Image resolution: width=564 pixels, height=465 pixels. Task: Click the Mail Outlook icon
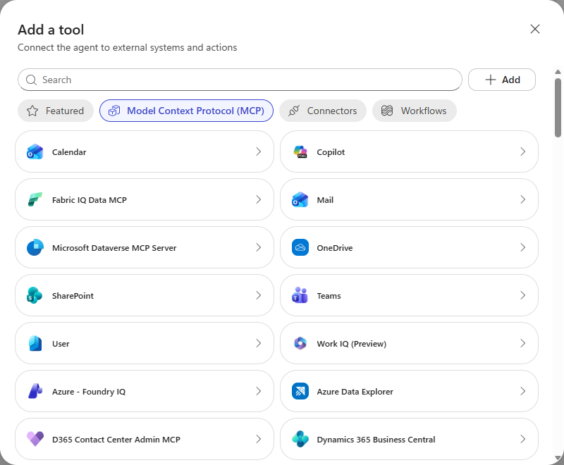300,199
